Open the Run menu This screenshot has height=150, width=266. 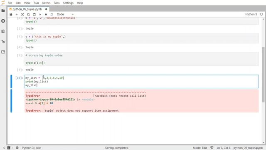(36, 3)
